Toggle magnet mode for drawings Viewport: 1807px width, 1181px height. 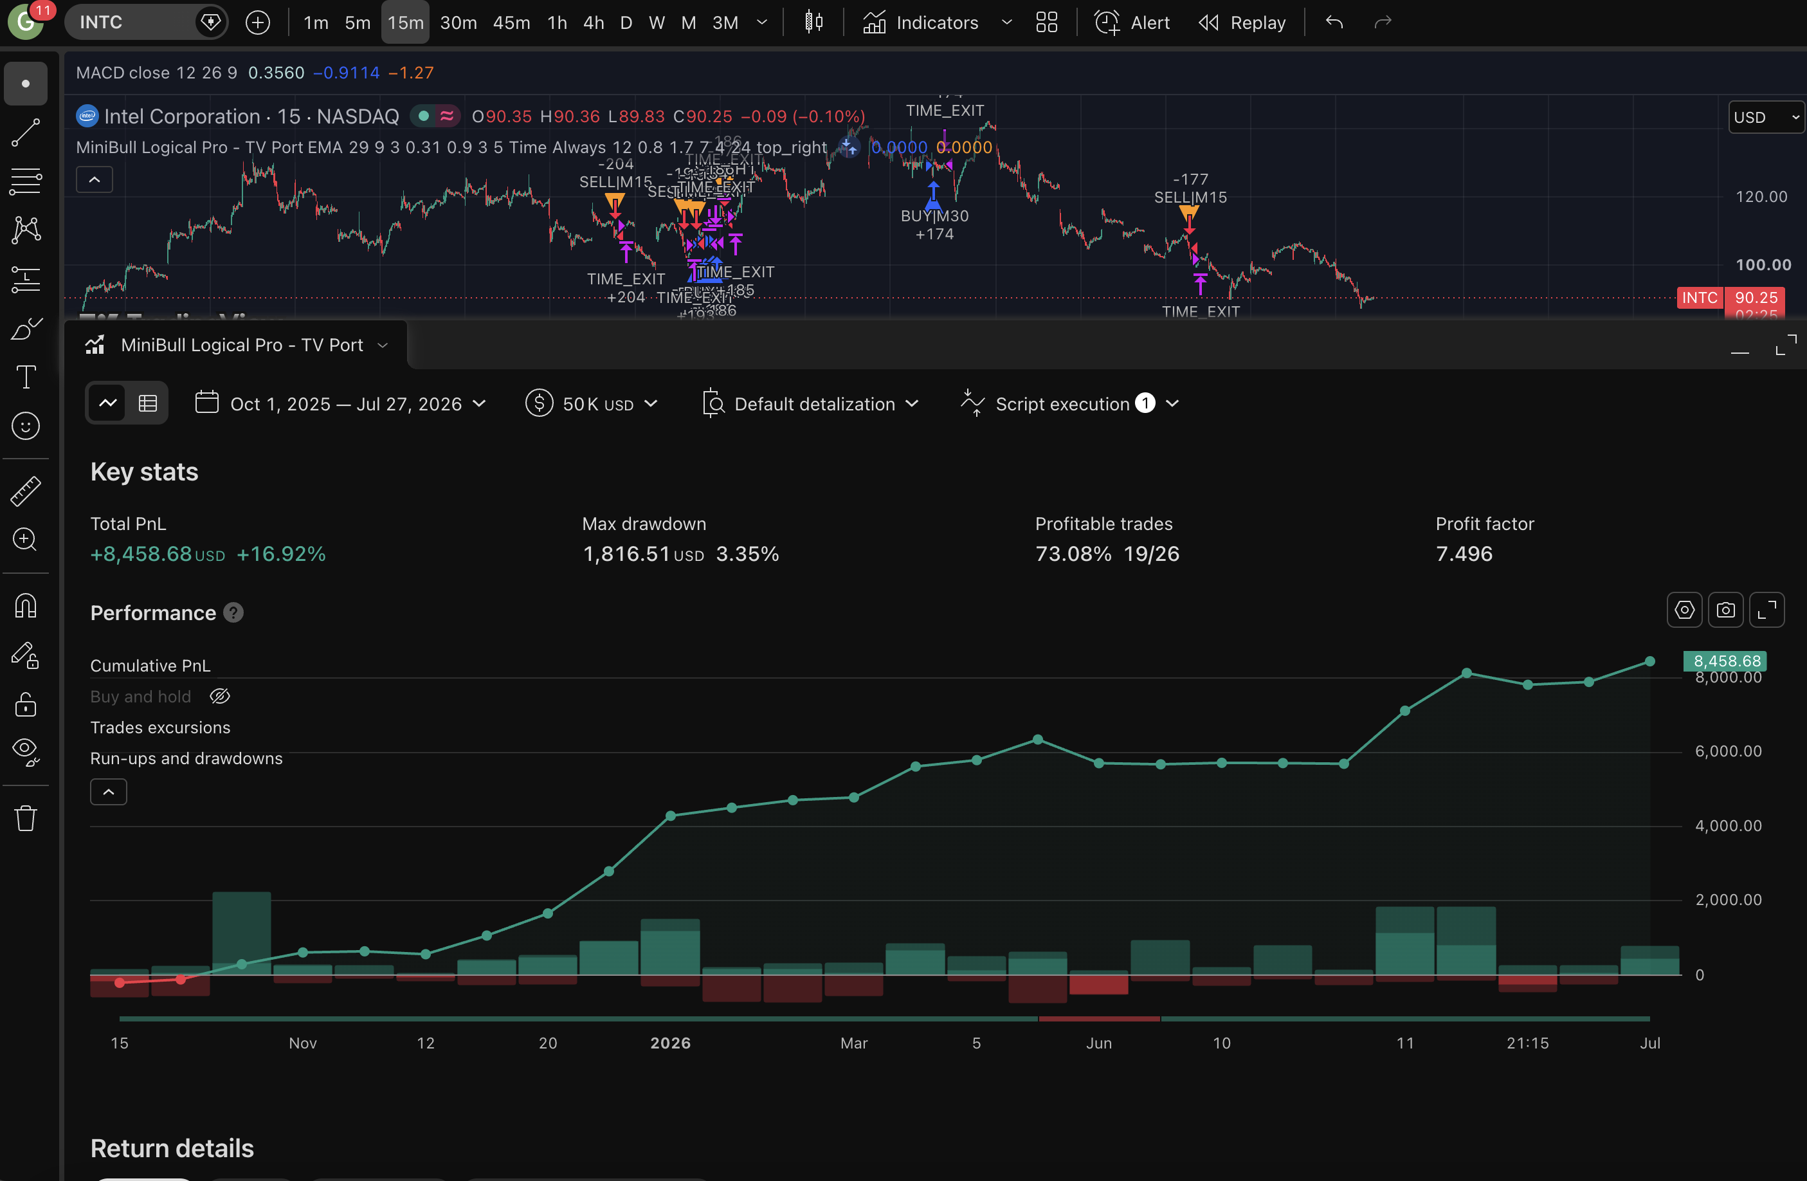coord(25,606)
